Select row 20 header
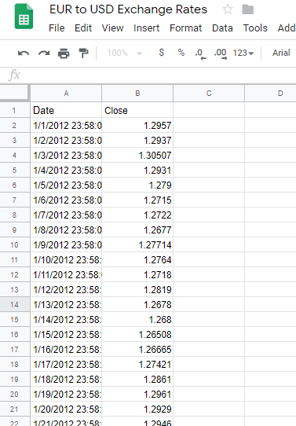The image size is (296, 426). [x=14, y=395]
